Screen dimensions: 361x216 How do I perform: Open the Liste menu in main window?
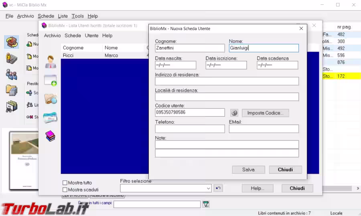pos(63,16)
